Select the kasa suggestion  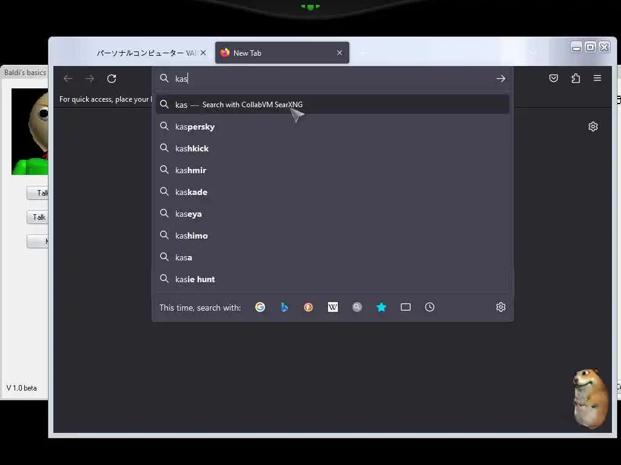point(333,257)
